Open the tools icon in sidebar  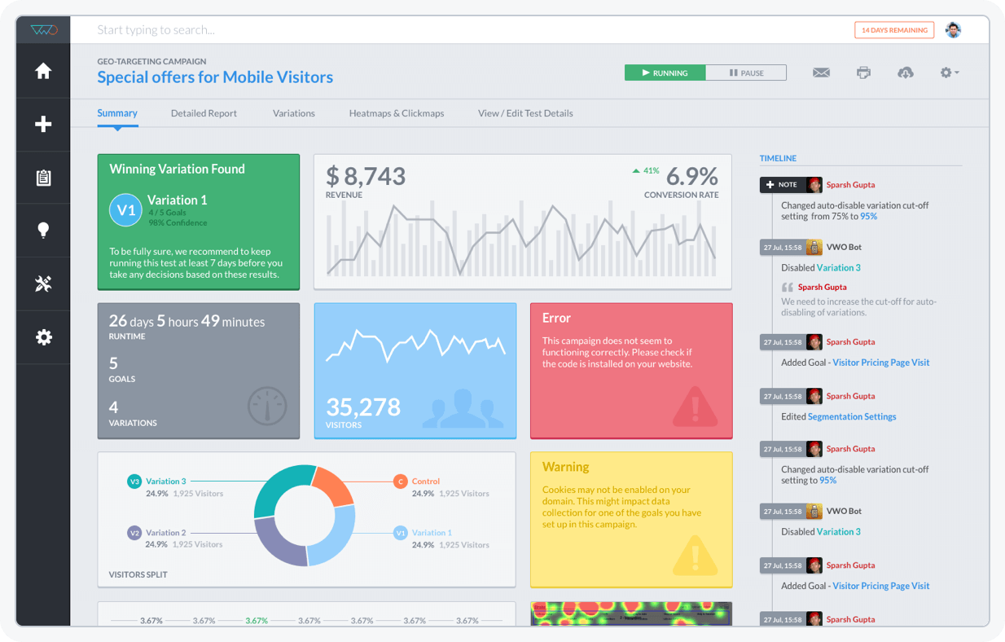(42, 284)
